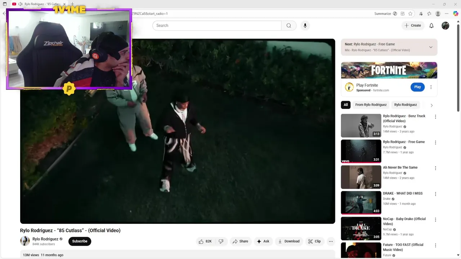The image size is (461, 259).
Task: Click the Create button
Action: pyautogui.click(x=413, y=26)
